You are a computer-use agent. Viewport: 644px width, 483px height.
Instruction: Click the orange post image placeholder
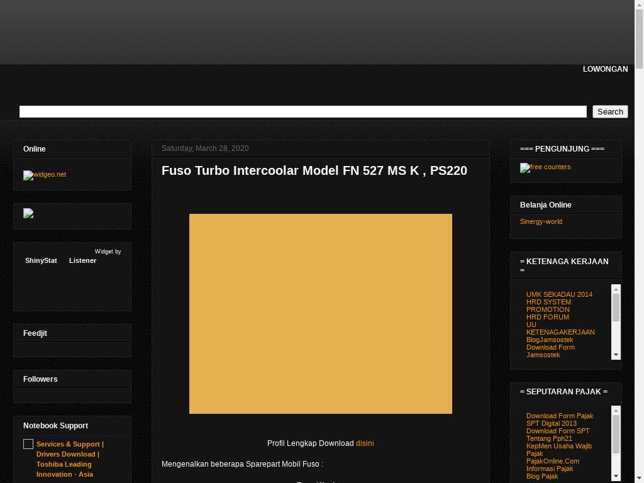point(320,313)
